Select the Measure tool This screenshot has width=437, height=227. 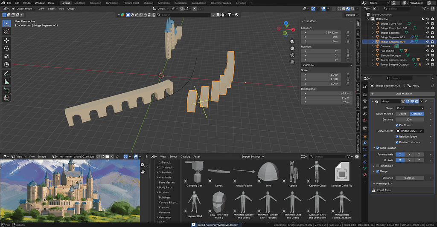pyautogui.click(x=6, y=81)
